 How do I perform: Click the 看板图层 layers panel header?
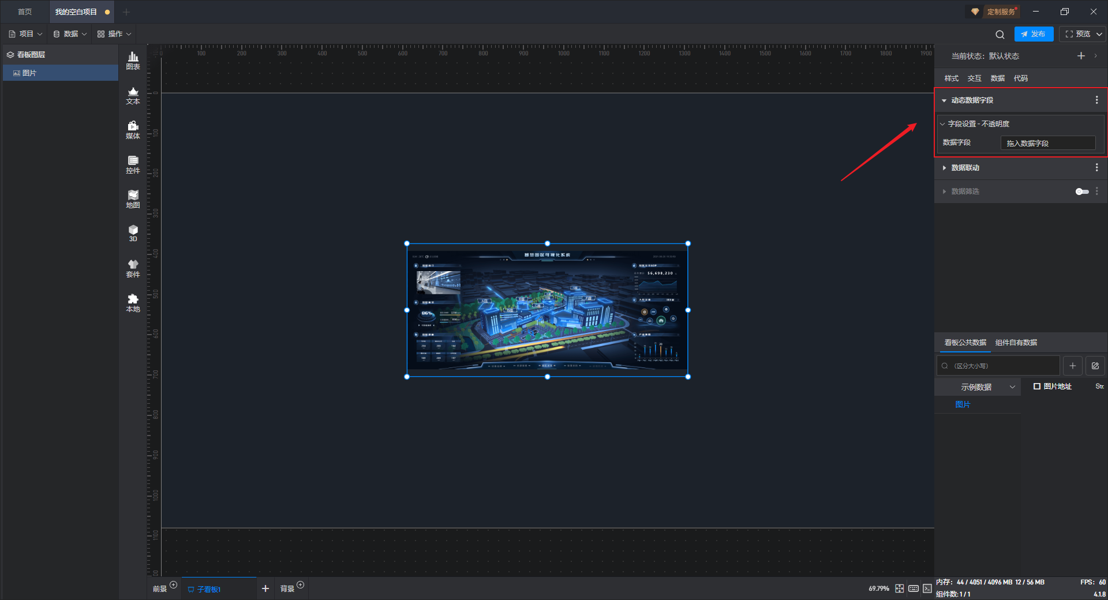click(61, 55)
